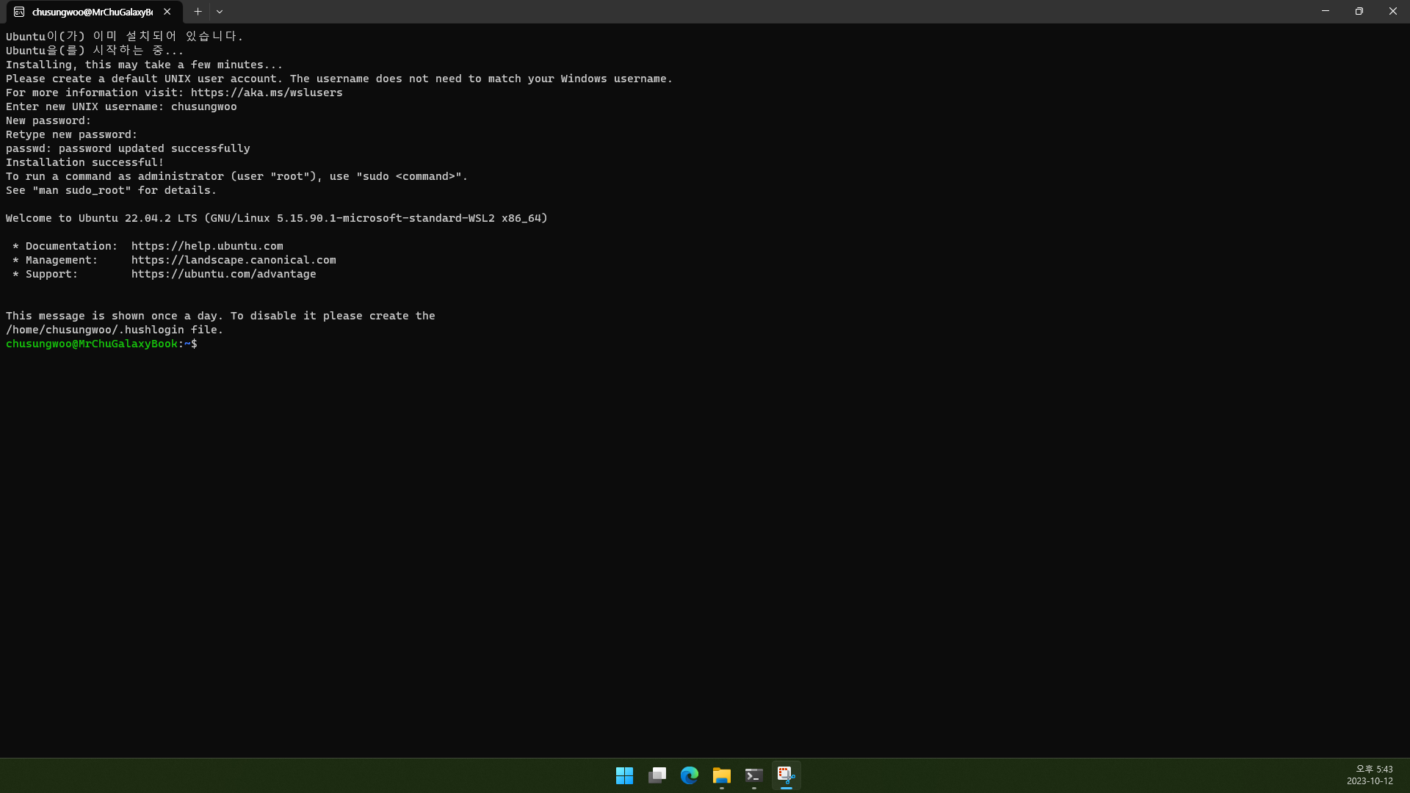The image size is (1410, 793).
Task: Click the 'Please create a default UNIX user account' line
Action: [339, 79]
